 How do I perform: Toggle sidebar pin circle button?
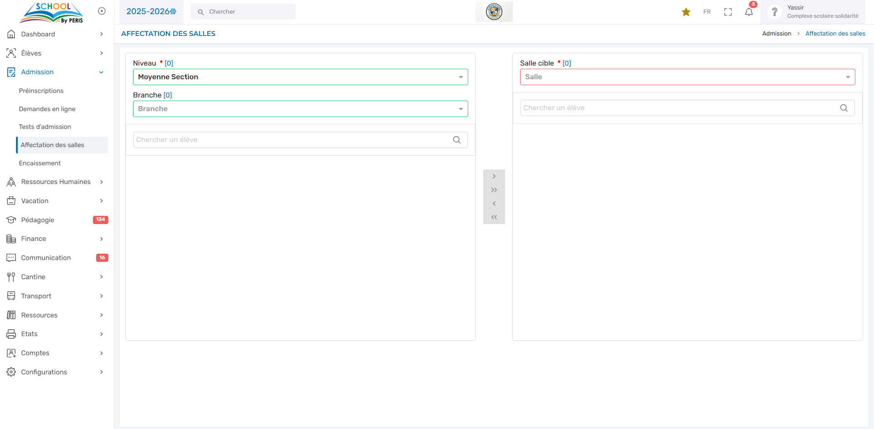point(102,11)
